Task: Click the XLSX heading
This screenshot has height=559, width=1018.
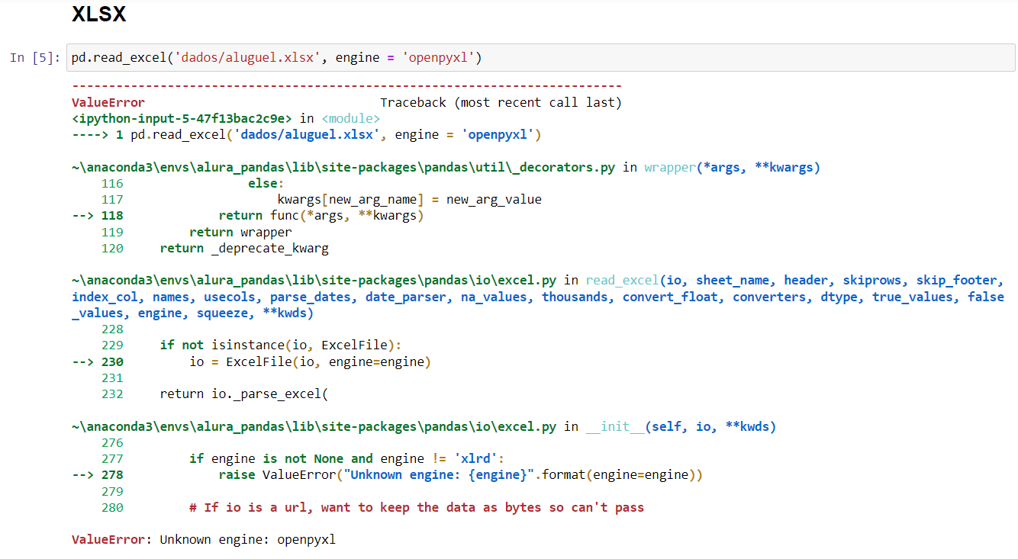Action: pos(98,14)
